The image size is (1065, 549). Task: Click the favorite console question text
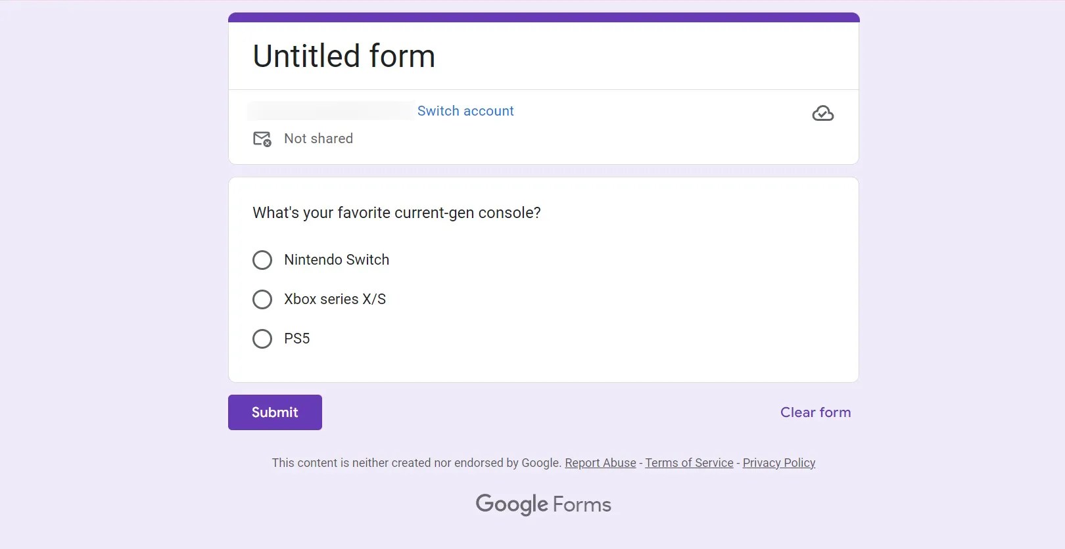point(396,213)
